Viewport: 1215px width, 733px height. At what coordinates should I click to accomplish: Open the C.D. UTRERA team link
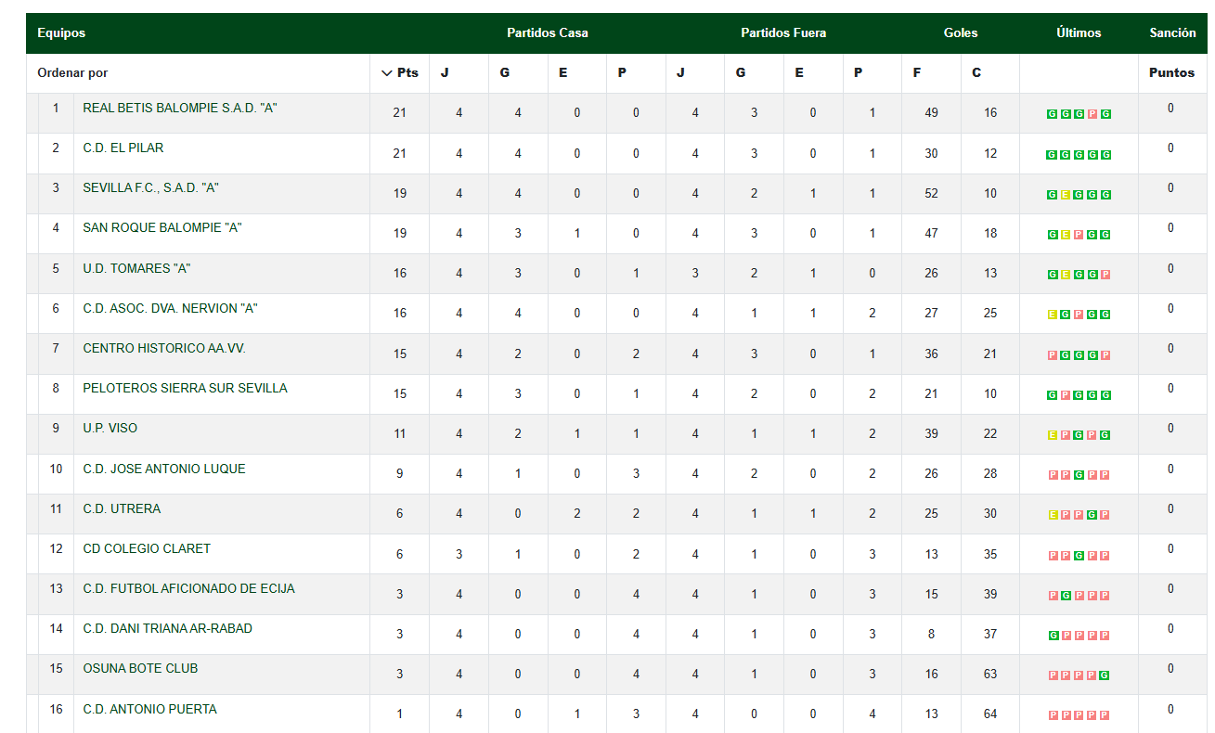coord(122,508)
